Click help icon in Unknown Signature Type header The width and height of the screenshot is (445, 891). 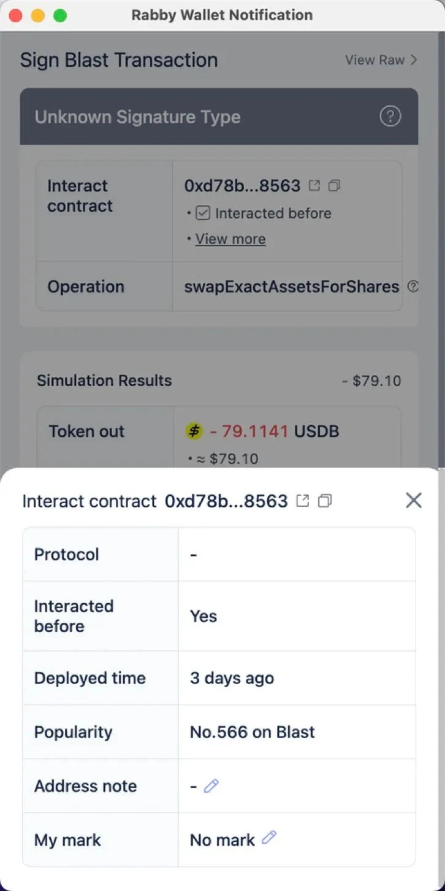click(x=390, y=116)
